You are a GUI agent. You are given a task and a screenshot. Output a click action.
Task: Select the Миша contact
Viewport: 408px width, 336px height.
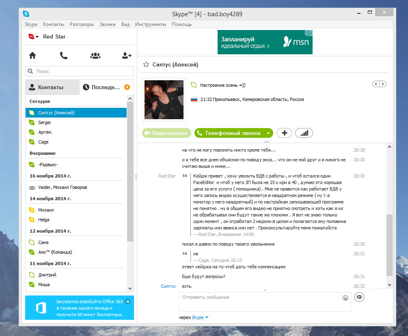(x=76, y=285)
